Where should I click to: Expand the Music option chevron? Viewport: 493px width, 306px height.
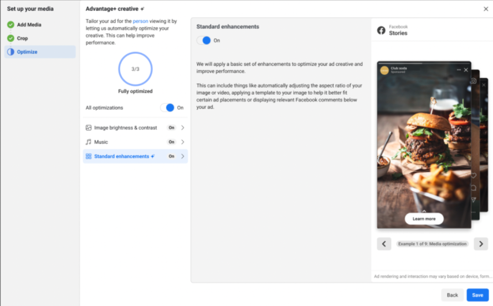[x=183, y=142]
